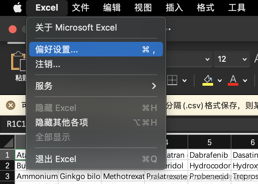This screenshot has width=258, height=184.
Task: Apply yellow fill color bucket
Action: click(208, 80)
